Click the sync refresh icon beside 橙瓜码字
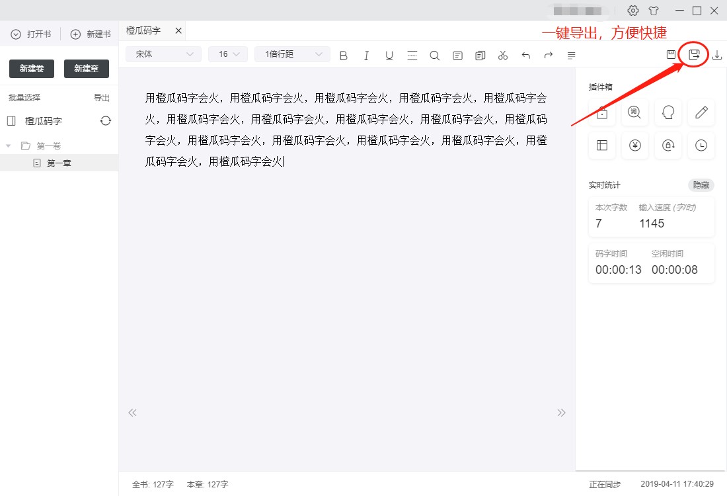727x496 pixels. tap(106, 121)
